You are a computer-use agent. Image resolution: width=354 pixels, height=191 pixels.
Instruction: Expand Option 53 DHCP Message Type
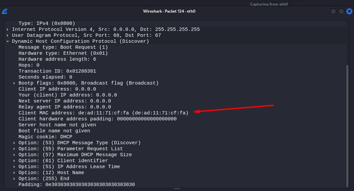pyautogui.click(x=14, y=143)
